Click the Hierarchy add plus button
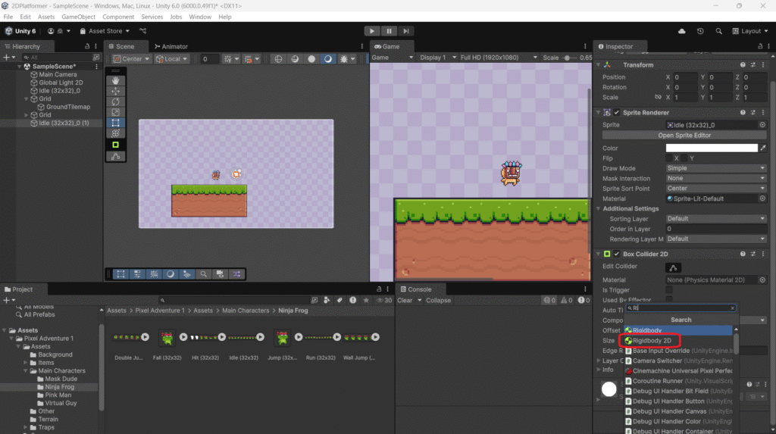The image size is (776, 434). click(x=6, y=58)
